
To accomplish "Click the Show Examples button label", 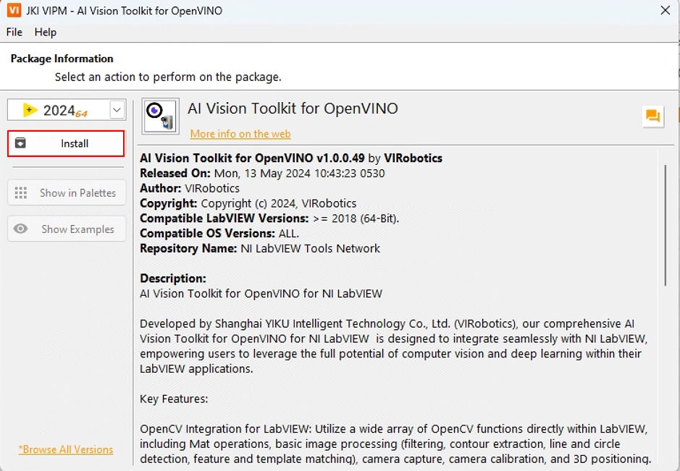I will coord(77,229).
